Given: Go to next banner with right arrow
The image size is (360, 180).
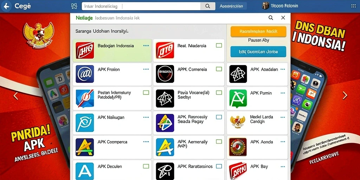Looking at the screenshot, I should (x=345, y=95).
